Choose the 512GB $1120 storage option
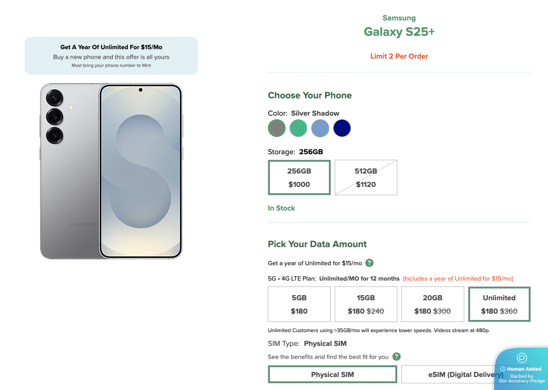The height and width of the screenshot is (390, 548). [x=366, y=177]
